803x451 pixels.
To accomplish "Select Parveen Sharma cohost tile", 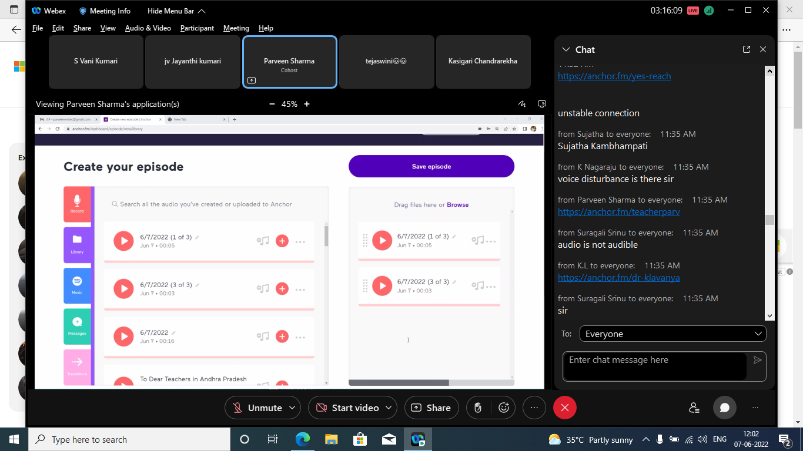I will (289, 62).
